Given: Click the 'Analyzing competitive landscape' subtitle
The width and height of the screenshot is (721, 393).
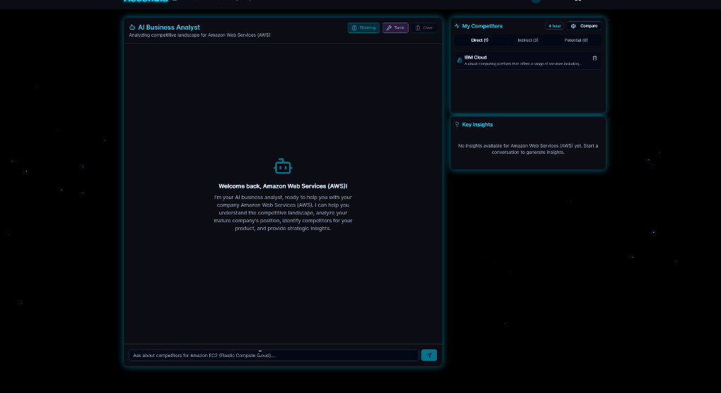Looking at the screenshot, I should click(x=199, y=35).
